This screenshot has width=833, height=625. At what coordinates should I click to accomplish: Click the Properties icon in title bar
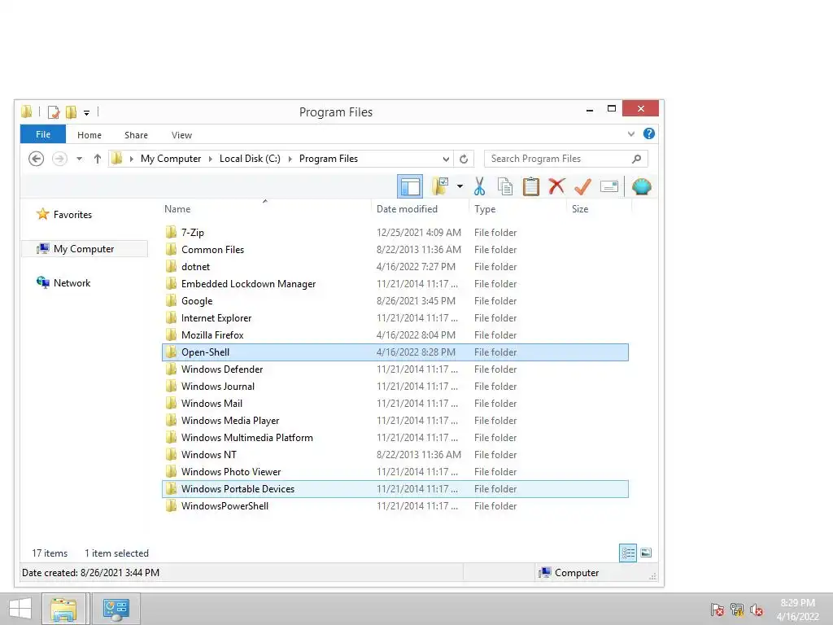54,112
